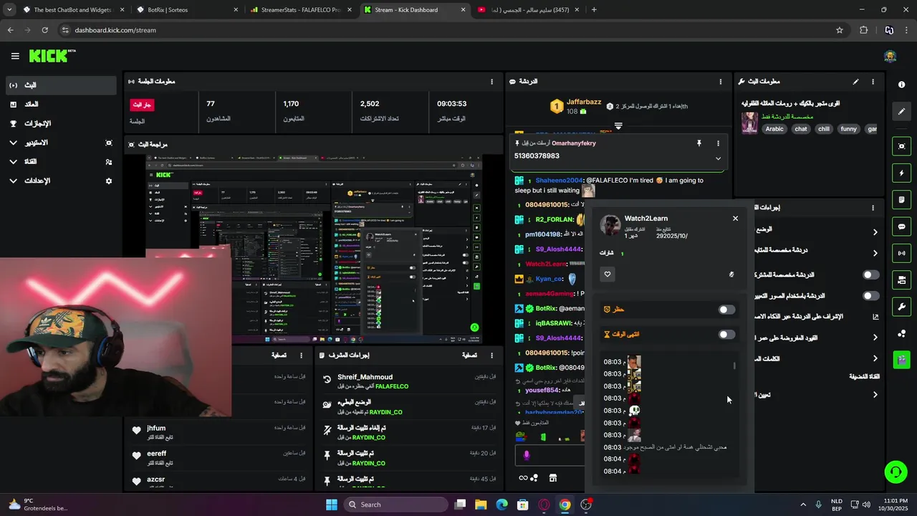
Task: Click the KICK logo
Action: [52, 56]
